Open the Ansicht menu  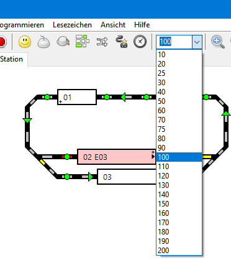[113, 25]
